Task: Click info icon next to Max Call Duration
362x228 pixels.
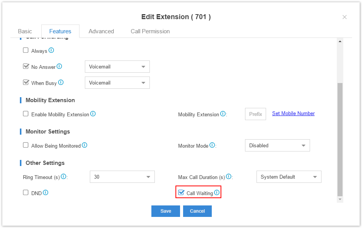Action: click(x=229, y=176)
